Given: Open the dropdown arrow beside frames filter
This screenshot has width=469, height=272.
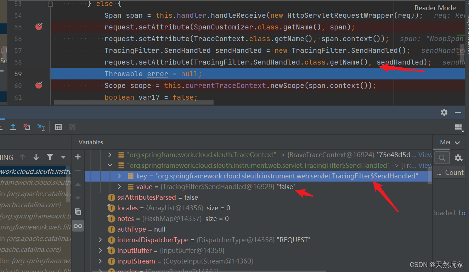Looking at the screenshot, I should [x=63, y=157].
